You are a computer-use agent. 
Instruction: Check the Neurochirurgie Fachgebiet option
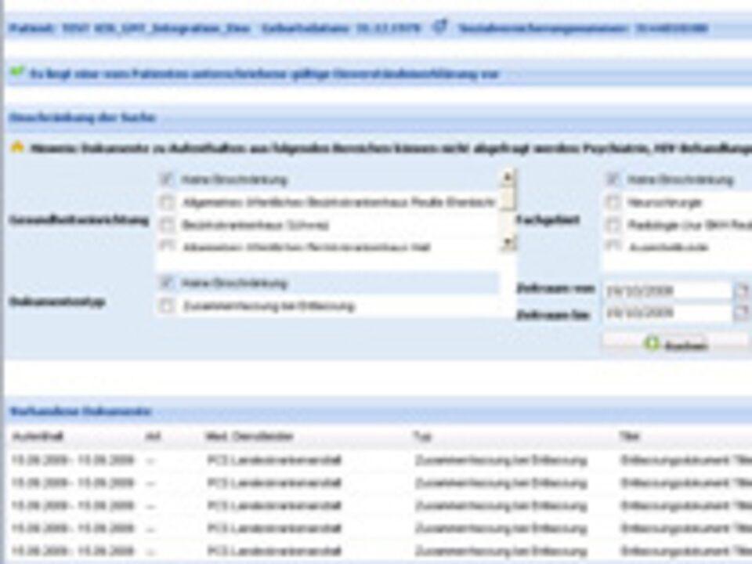tap(613, 202)
